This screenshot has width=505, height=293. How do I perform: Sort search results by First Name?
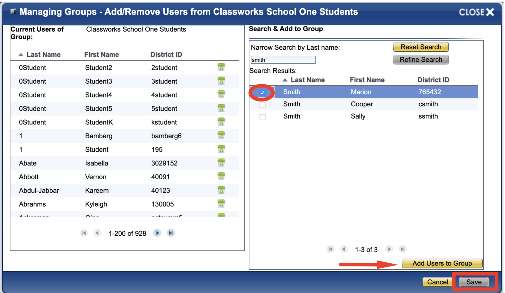(367, 80)
